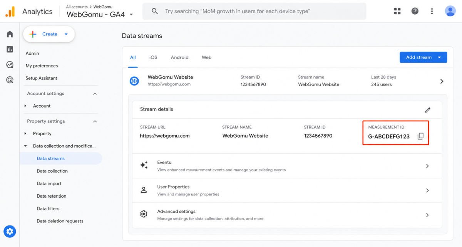
Task: Open Setup Assistant in left menu
Action: click(x=41, y=78)
